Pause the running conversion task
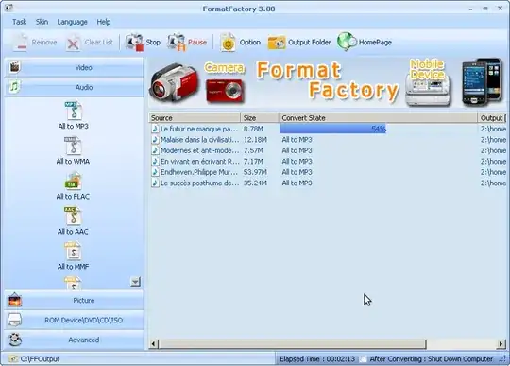The height and width of the screenshot is (366, 510). click(x=187, y=43)
